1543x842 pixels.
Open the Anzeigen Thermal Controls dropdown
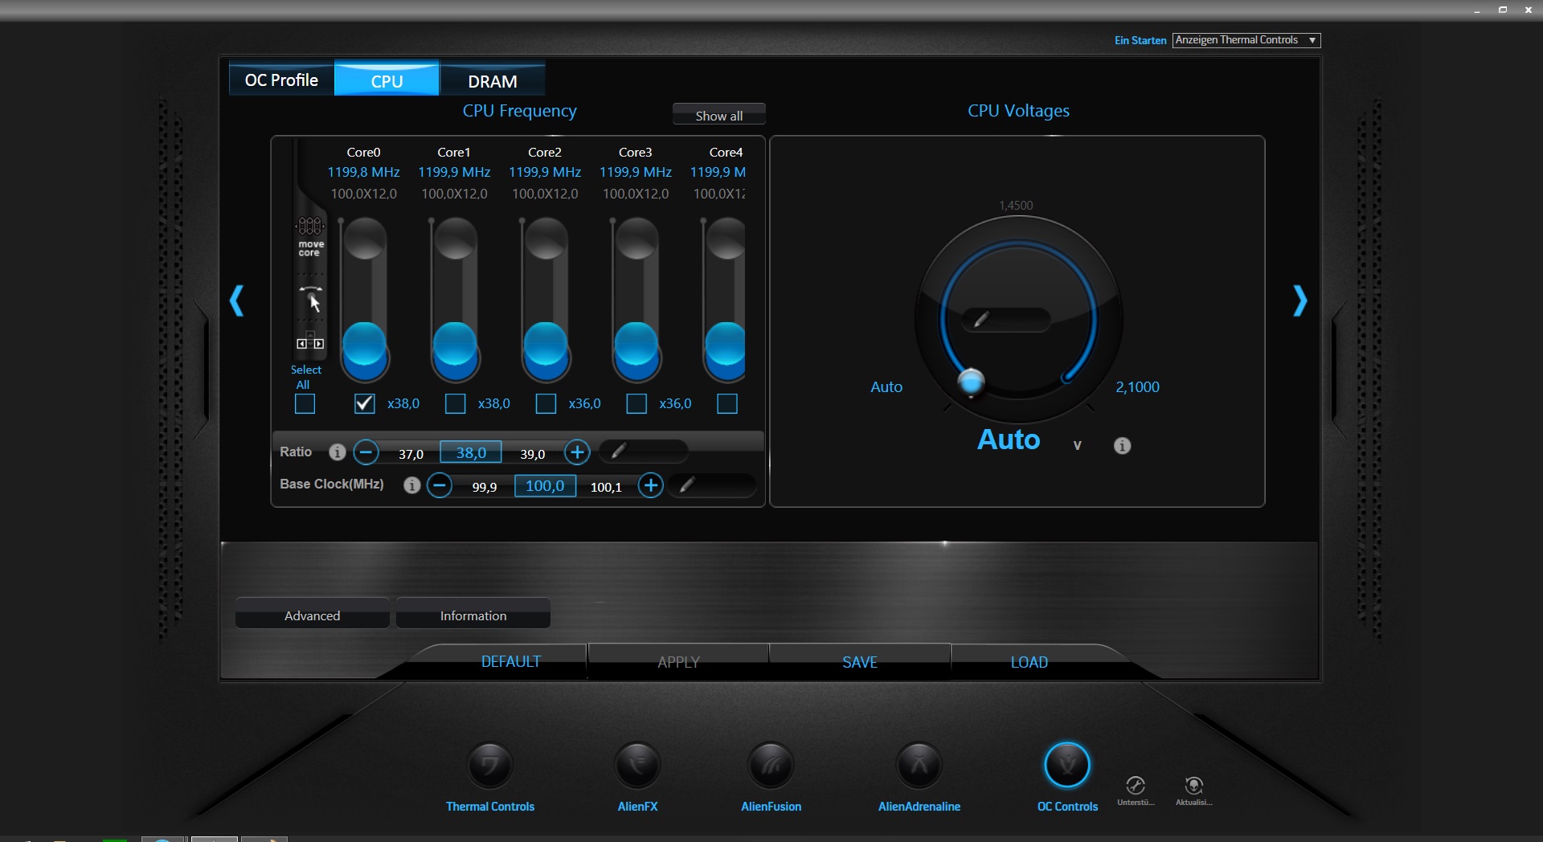coord(1246,40)
